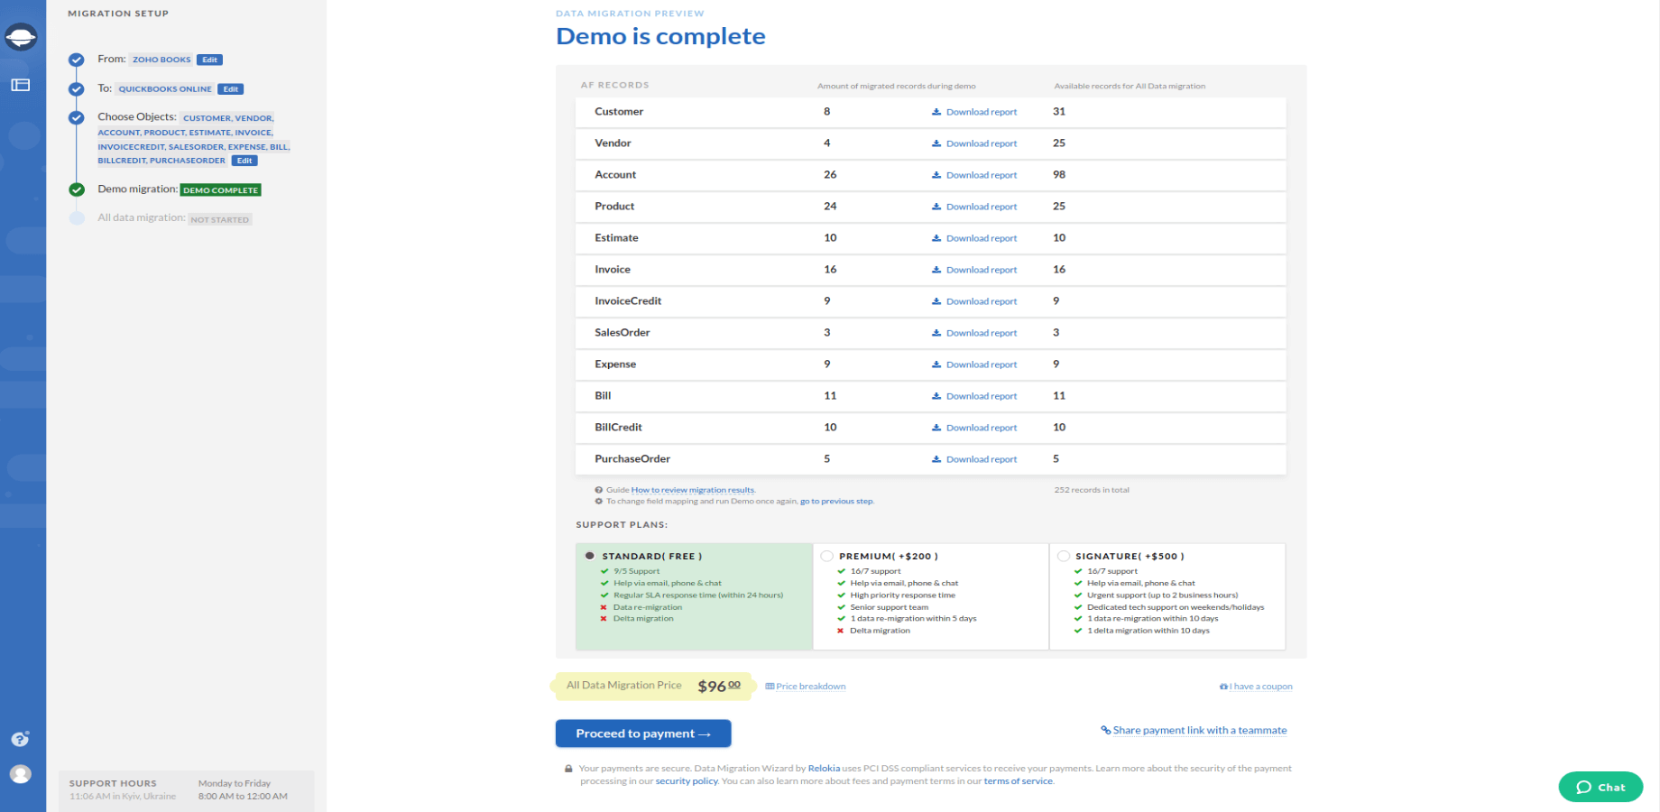Edit the QuickBooks Online target platform
Screen dimensions: 1660x812
coord(231,89)
